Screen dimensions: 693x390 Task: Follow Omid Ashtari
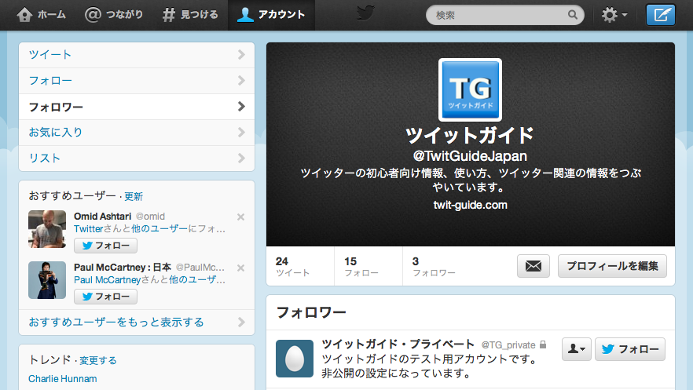(x=105, y=246)
